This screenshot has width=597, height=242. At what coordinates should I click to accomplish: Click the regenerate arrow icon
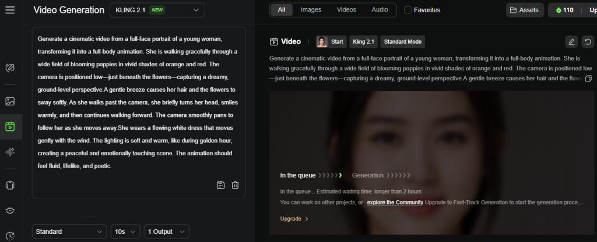click(588, 42)
